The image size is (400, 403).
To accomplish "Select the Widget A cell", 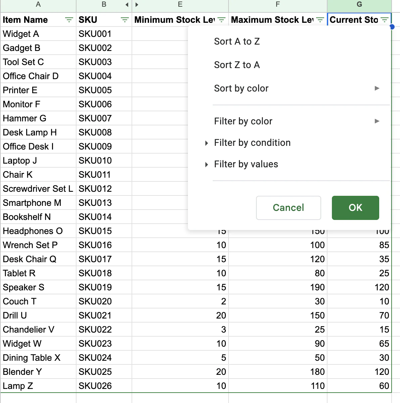I will [x=38, y=34].
